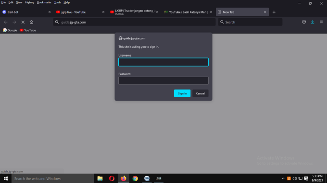The height and width of the screenshot is (183, 327).
Task: Open the Windows Start menu
Action: pyautogui.click(x=6, y=178)
